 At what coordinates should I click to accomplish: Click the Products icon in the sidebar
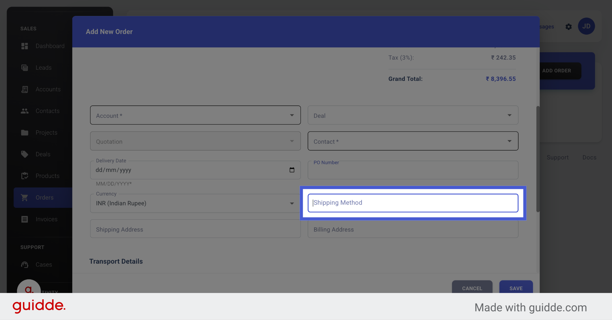point(25,176)
